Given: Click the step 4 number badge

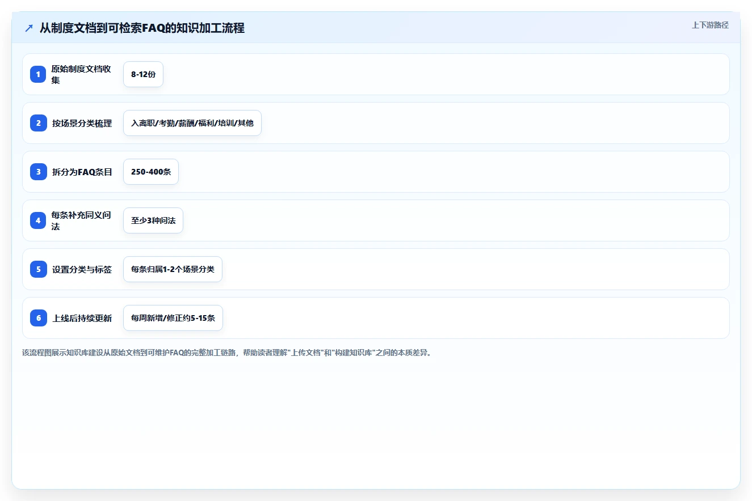Looking at the screenshot, I should [38, 220].
